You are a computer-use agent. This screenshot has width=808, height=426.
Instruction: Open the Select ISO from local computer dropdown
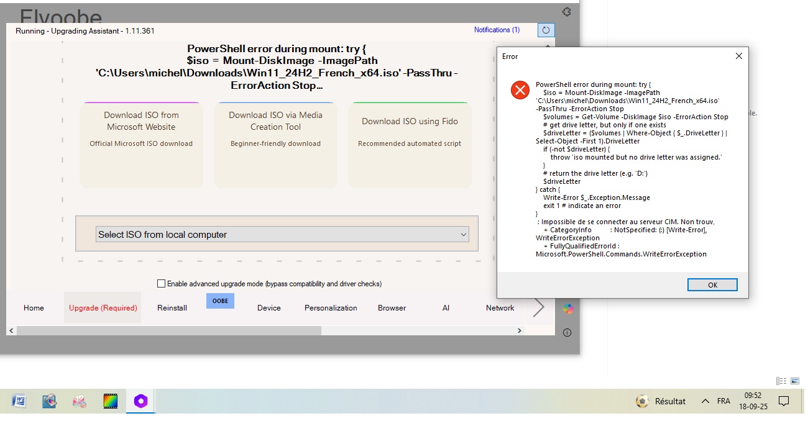click(282, 234)
